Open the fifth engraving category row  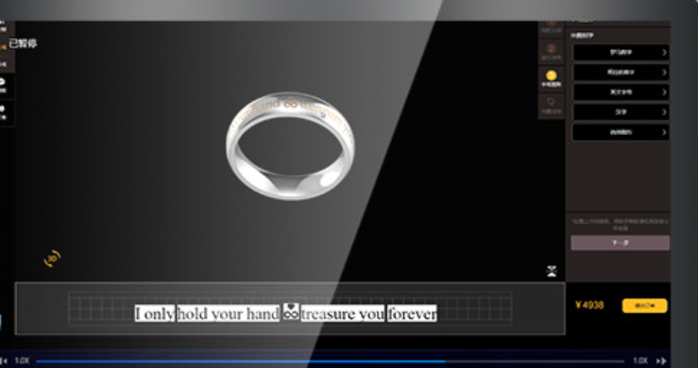click(621, 132)
